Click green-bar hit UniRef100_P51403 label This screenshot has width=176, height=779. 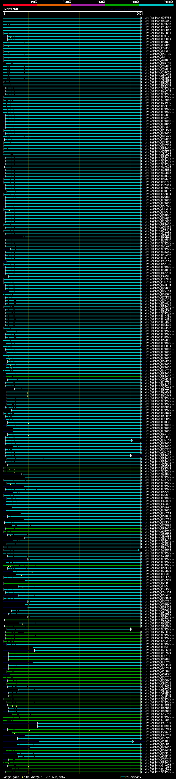(x=158, y=468)
